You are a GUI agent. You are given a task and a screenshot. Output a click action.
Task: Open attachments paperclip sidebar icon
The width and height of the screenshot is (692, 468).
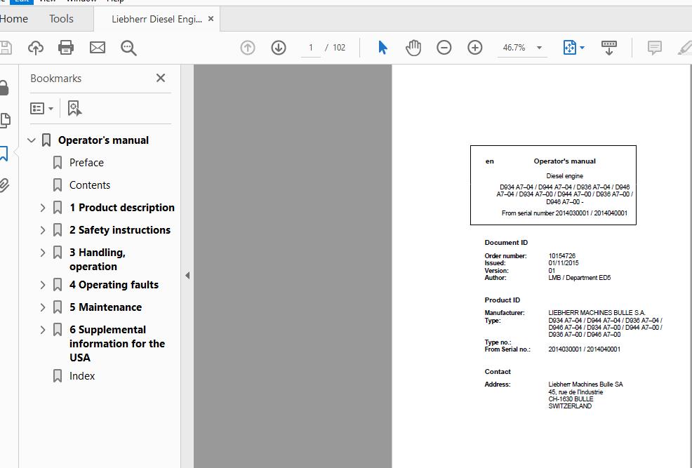tap(4, 185)
